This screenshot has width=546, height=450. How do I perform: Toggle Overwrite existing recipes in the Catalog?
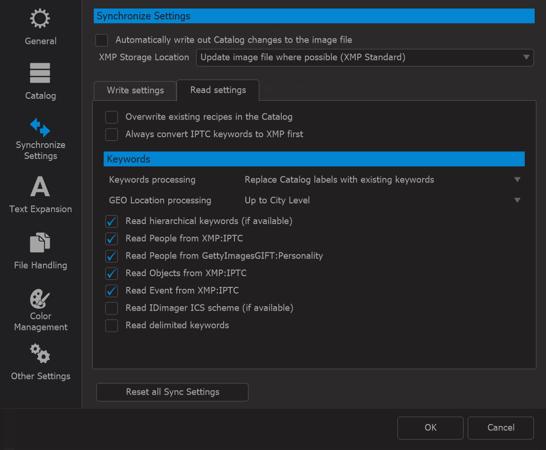pos(112,117)
